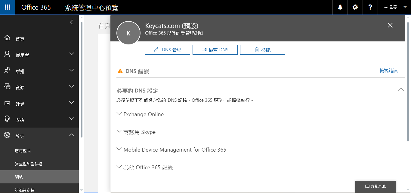This screenshot has width=411, height=193.
Task: Close the Keycats.com domain panel
Action: pos(390,25)
